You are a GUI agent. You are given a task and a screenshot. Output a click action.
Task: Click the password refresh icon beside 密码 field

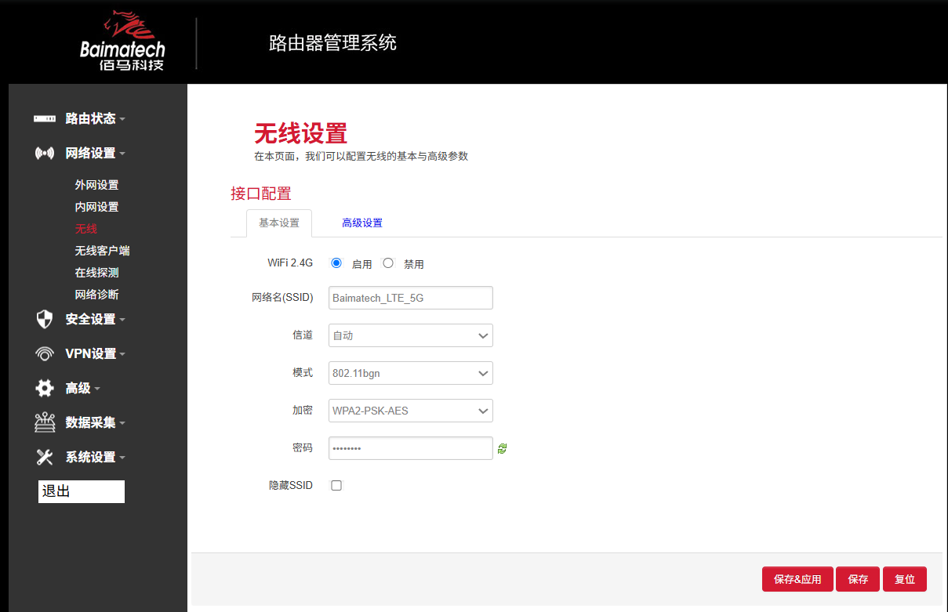[502, 448]
